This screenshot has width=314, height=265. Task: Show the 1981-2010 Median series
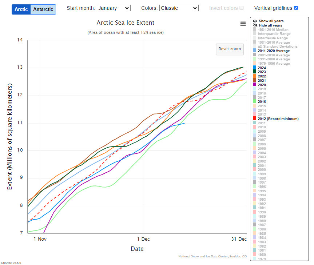coord(273,30)
